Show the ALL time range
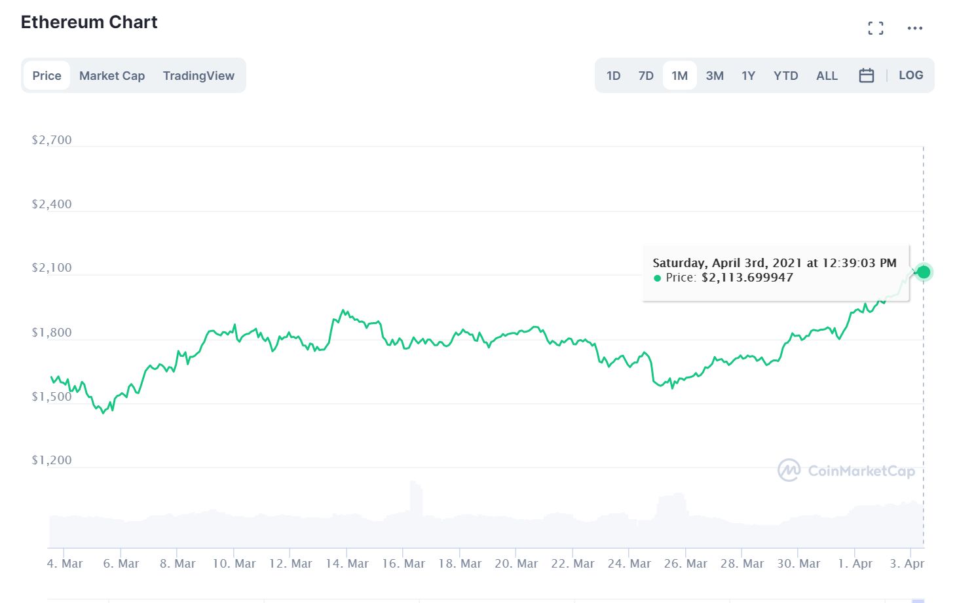This screenshot has width=957, height=603. (827, 75)
